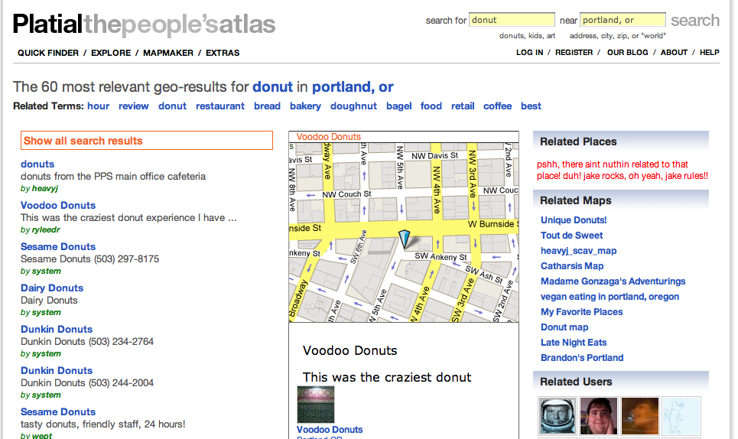Select related term 'restaurant'
The image size is (738, 439).
[220, 106]
